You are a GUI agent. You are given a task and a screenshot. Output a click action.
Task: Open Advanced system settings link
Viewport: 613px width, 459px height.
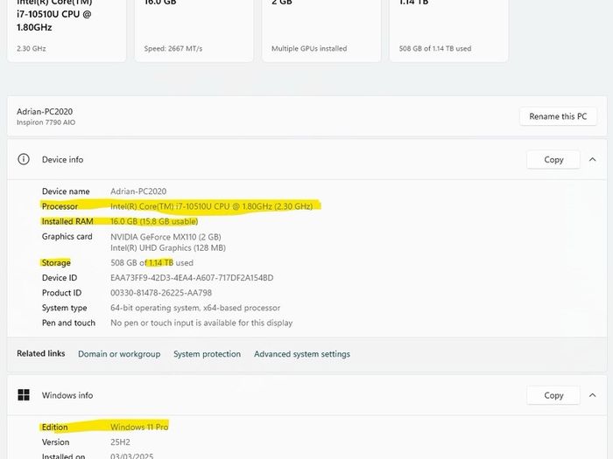(302, 354)
